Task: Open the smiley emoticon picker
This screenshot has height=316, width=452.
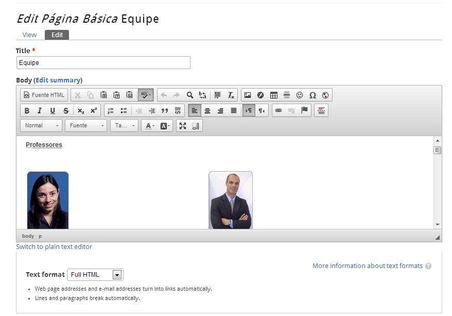Action: [300, 95]
